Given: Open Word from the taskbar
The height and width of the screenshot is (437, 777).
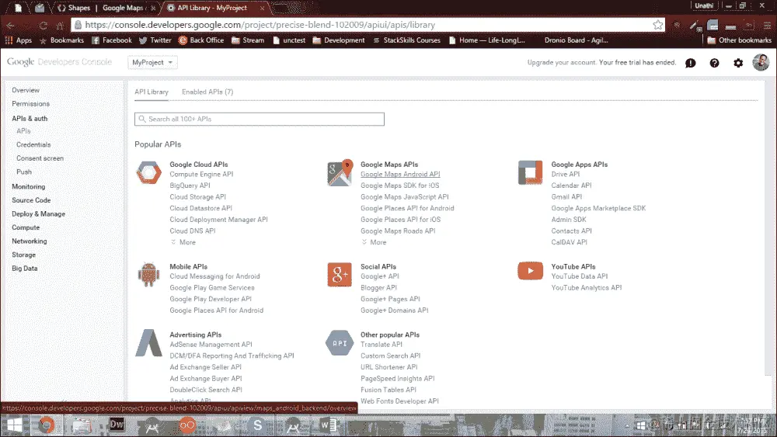Looking at the screenshot, I should (328, 425).
